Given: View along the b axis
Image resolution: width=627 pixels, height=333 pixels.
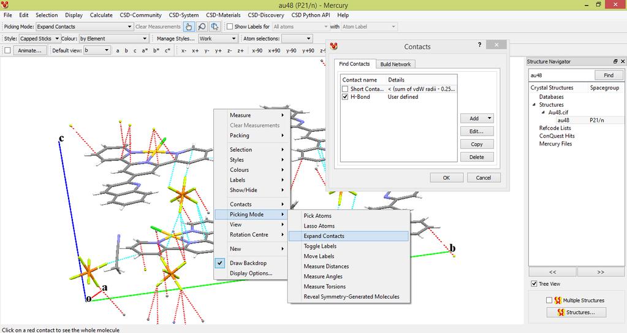Looking at the screenshot, I should coord(126,50).
